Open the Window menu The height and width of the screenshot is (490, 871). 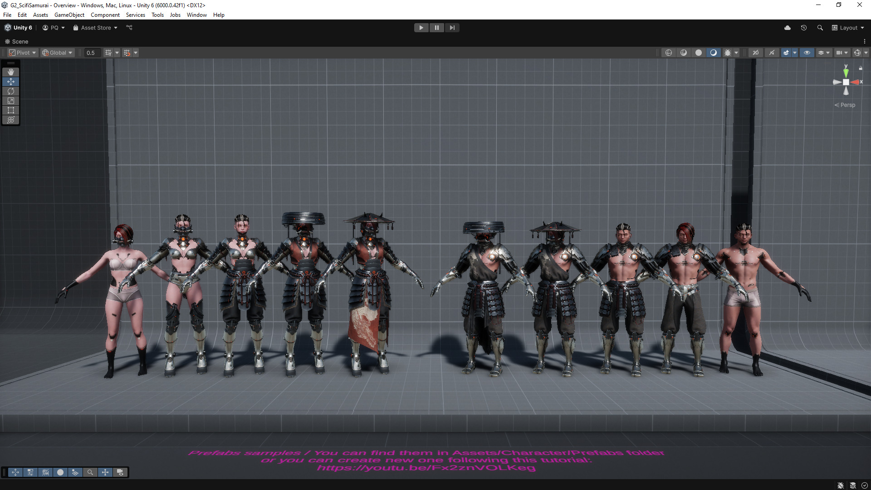(196, 15)
